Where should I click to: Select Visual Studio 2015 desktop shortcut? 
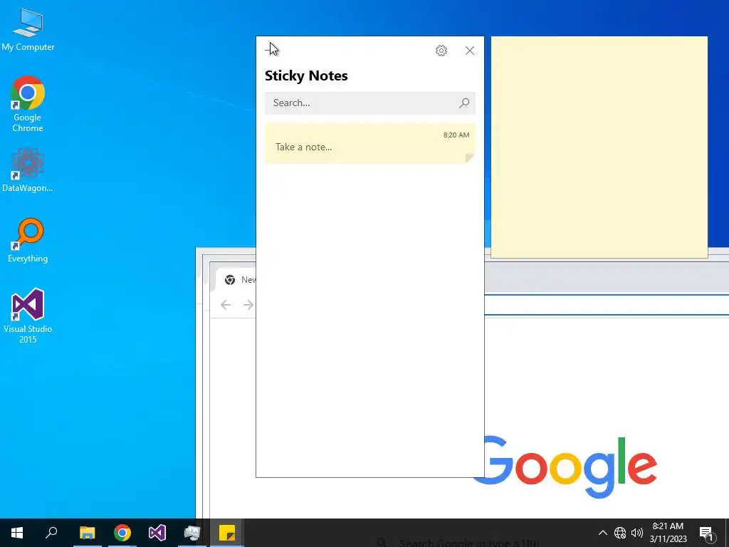point(28,316)
